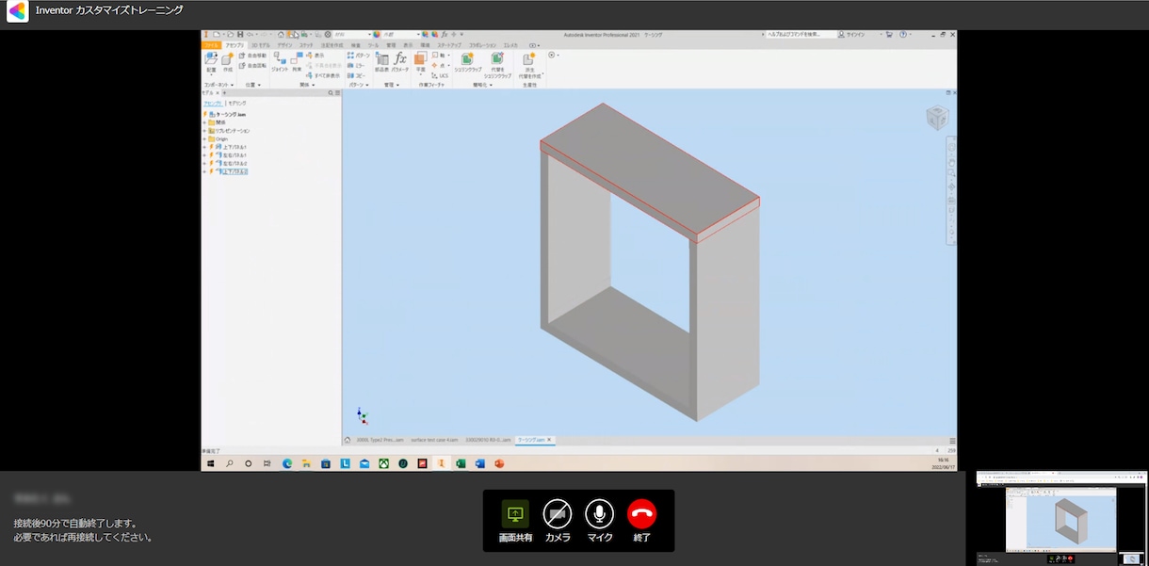The image size is (1149, 566).
Task: Click the red 終了 end call button
Action: [642, 521]
